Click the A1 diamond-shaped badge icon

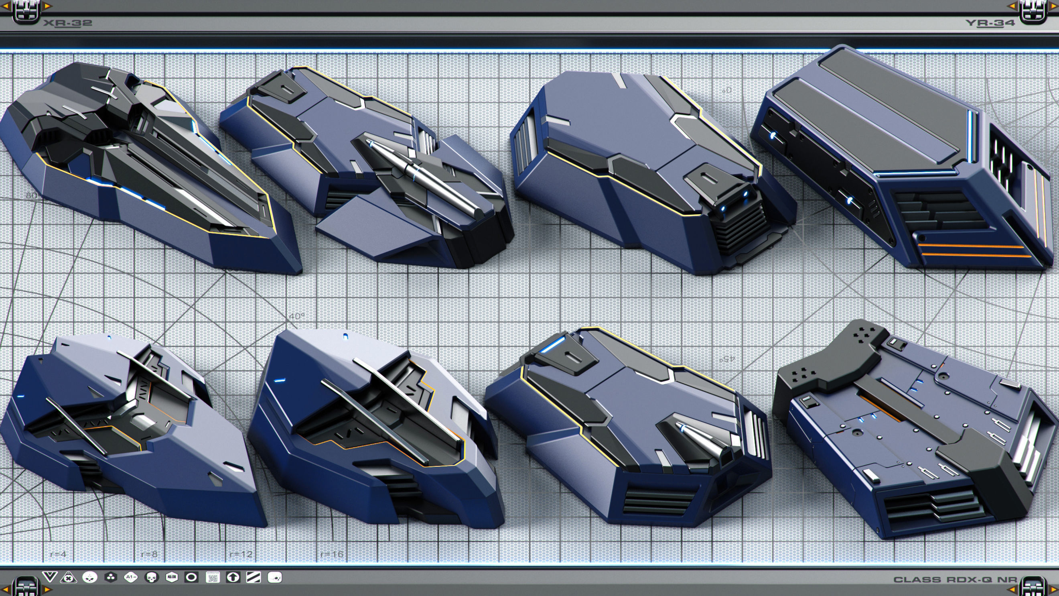(131, 578)
